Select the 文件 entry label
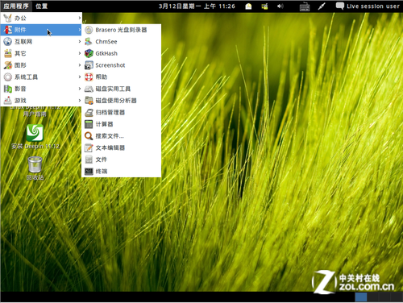 102,160
